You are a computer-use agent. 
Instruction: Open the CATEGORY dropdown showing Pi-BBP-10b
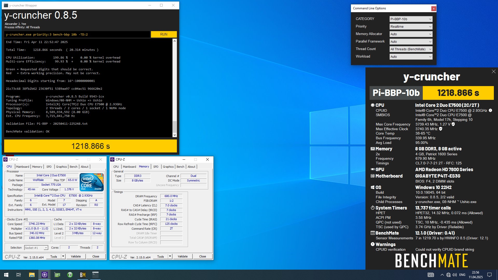click(x=411, y=19)
